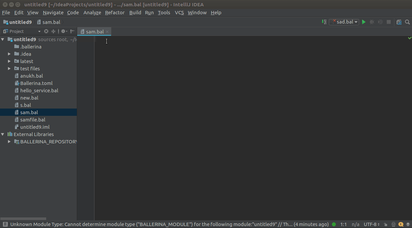Click the Project panel horizontal scrollbar
This screenshot has height=228, width=412.
[x=23, y=219]
